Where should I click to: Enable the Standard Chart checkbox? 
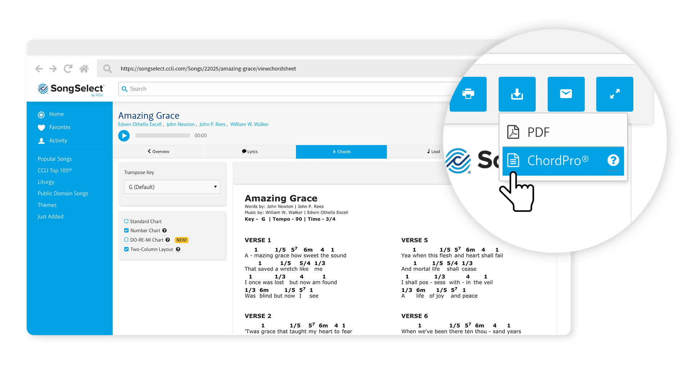coord(126,221)
